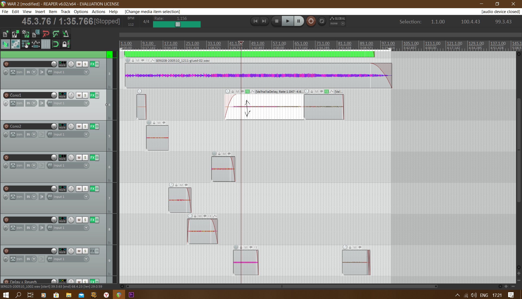522x299 pixels.
Task: Mute the Соло1 track
Action: coord(79,95)
